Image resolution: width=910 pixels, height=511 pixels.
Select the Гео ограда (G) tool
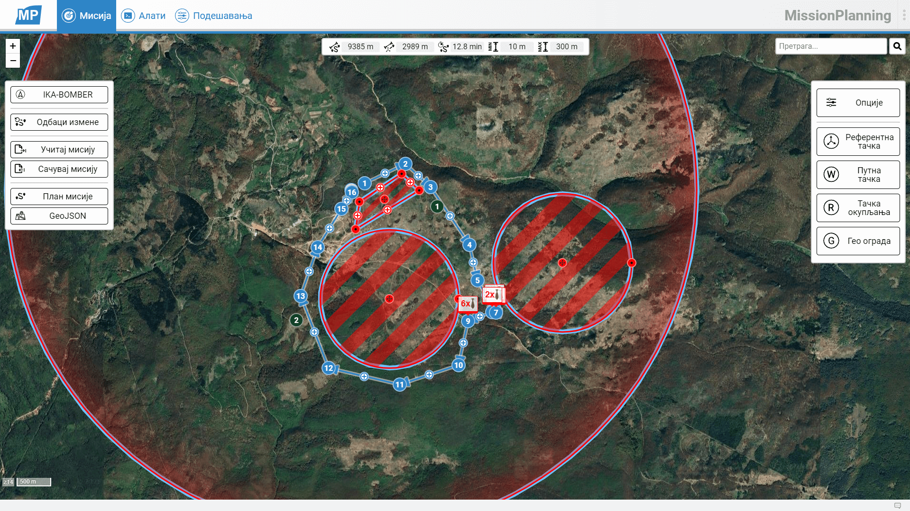[x=858, y=241]
